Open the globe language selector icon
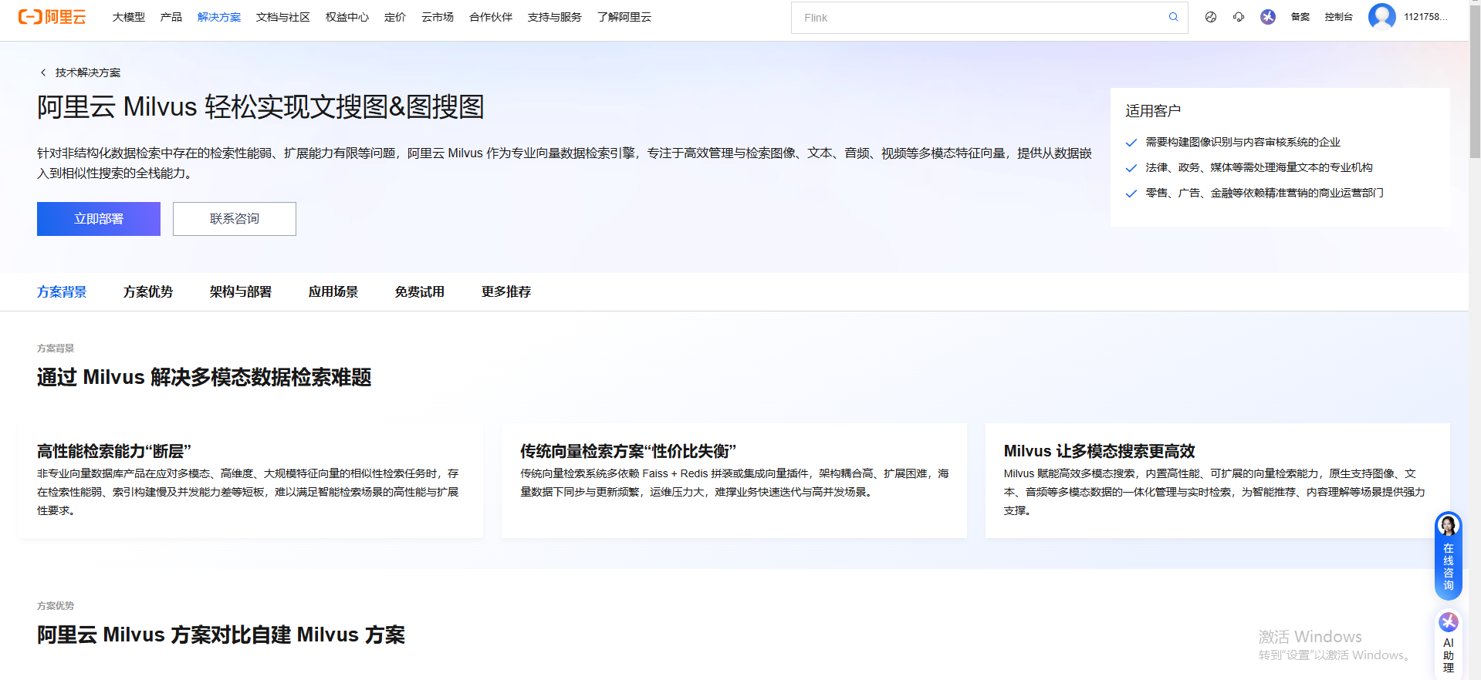 [1211, 17]
